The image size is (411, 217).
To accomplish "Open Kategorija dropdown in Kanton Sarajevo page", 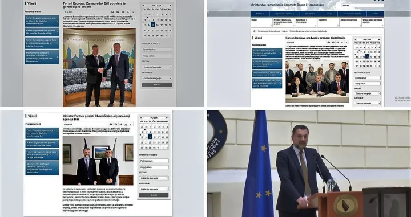I will point(367,103).
